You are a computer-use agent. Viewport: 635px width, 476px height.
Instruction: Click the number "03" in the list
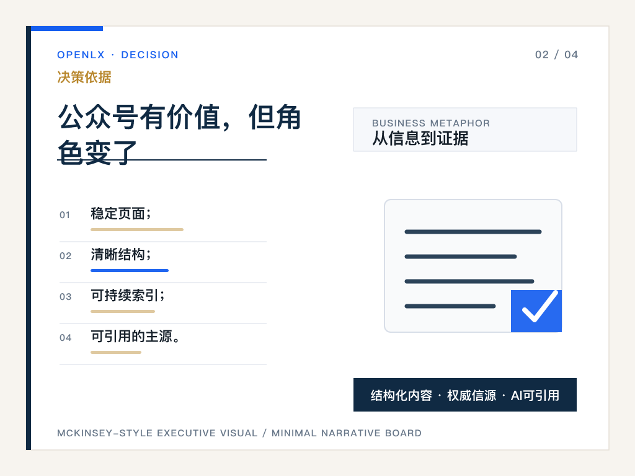tap(65, 297)
